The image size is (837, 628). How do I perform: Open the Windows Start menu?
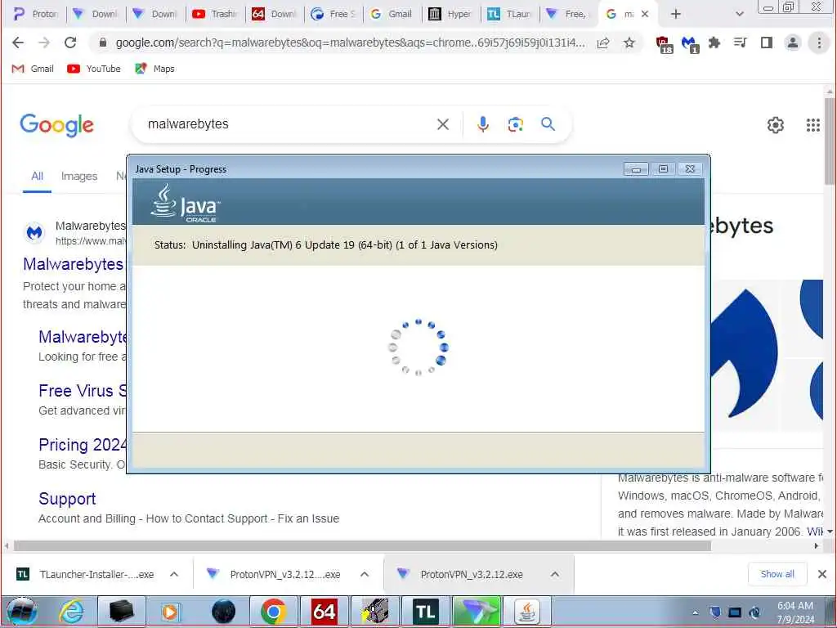click(21, 612)
